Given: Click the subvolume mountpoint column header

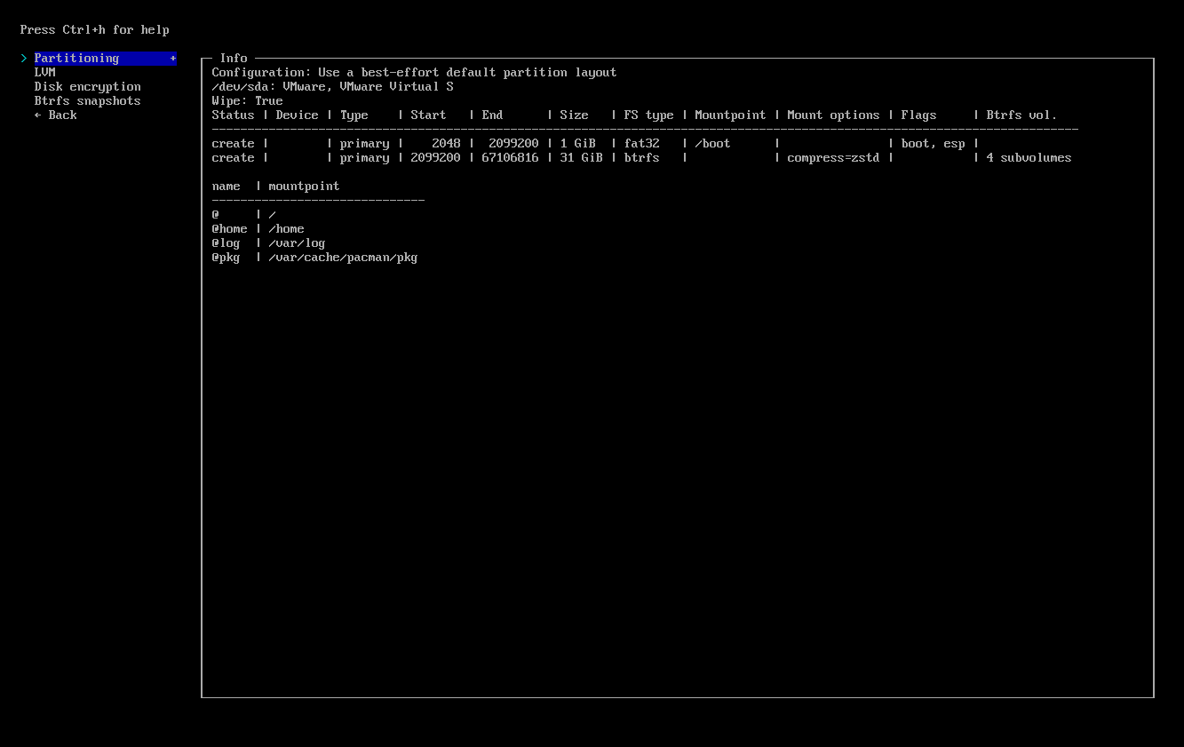Looking at the screenshot, I should [304, 186].
